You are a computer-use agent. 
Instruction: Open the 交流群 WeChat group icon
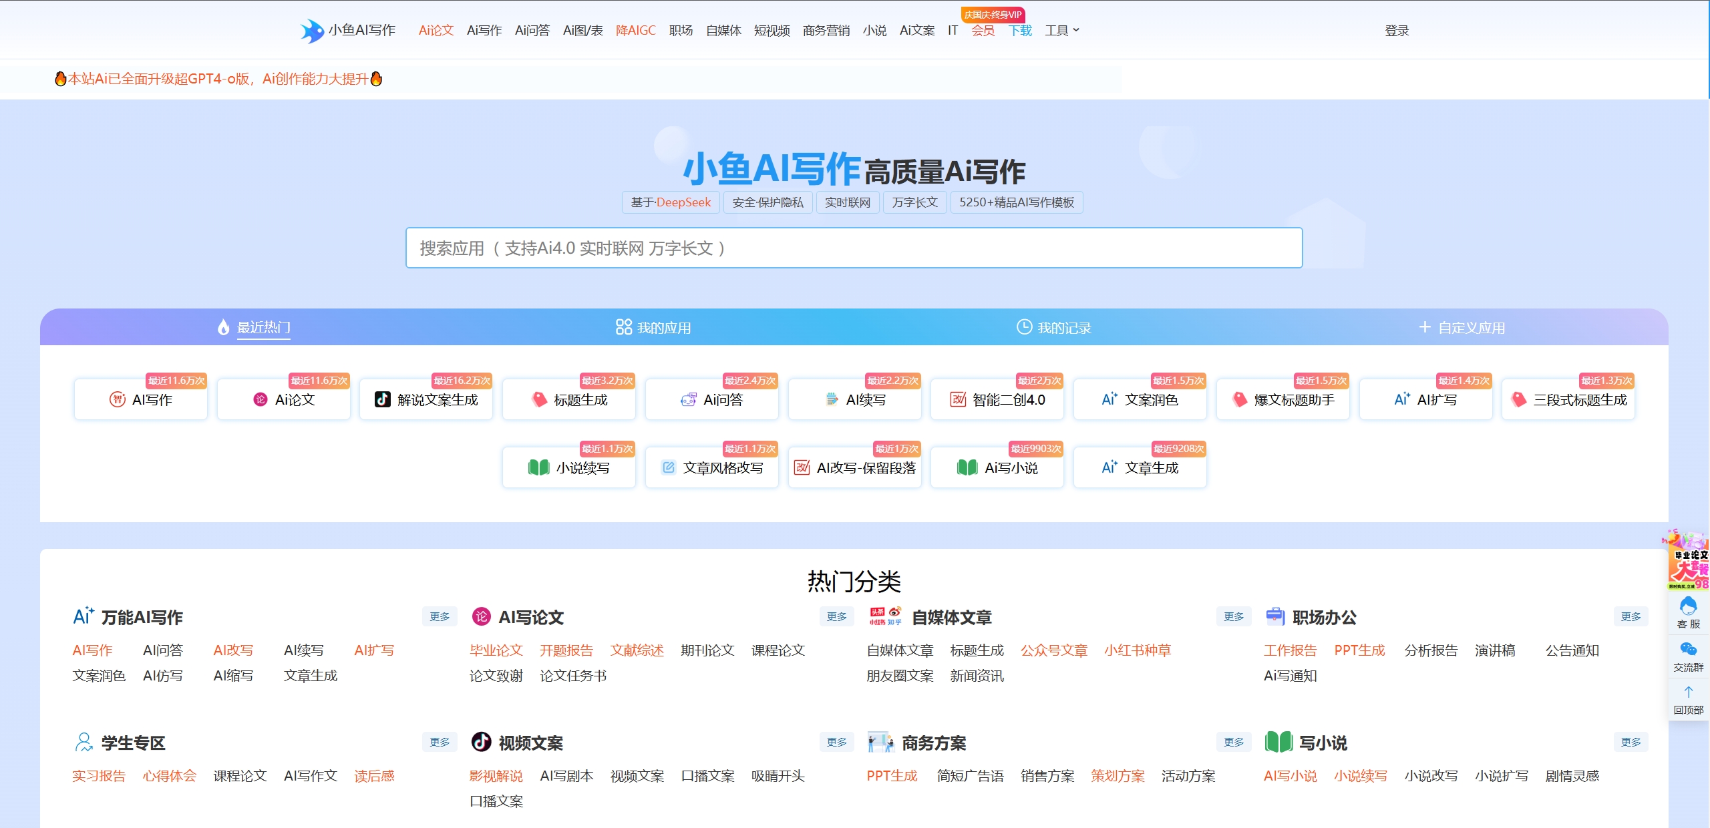tap(1688, 656)
